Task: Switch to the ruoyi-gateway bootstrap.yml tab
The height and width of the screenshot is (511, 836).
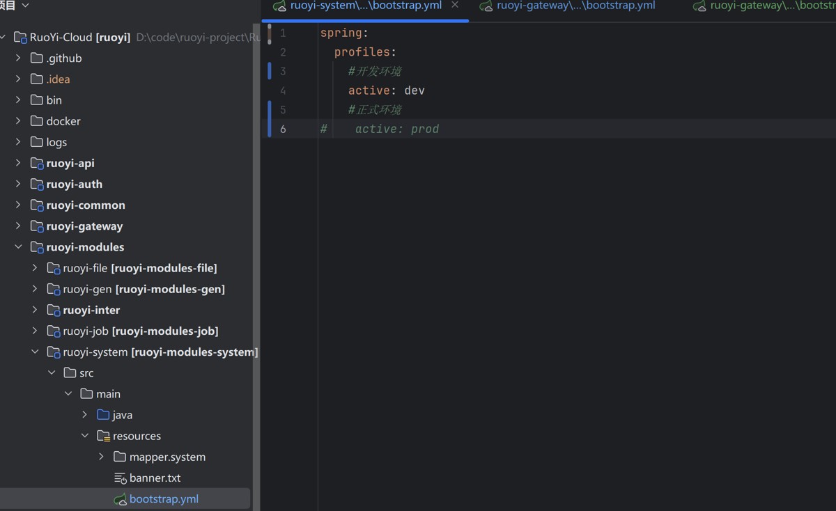Action: (x=575, y=6)
